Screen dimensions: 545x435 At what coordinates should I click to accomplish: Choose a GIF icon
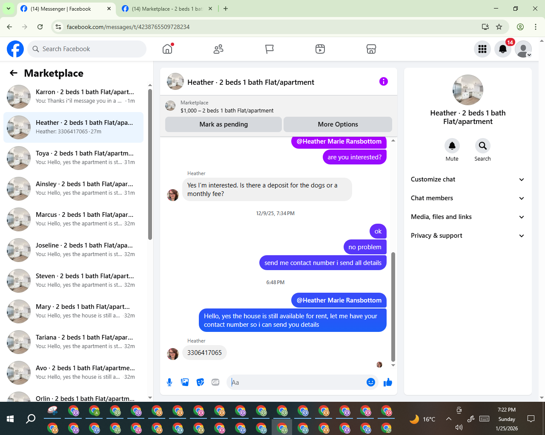pos(215,382)
